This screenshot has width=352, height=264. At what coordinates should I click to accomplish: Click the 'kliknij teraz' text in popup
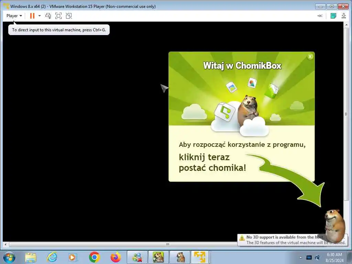pos(204,157)
